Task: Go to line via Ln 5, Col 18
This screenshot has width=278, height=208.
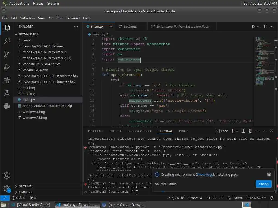Action: (175, 198)
